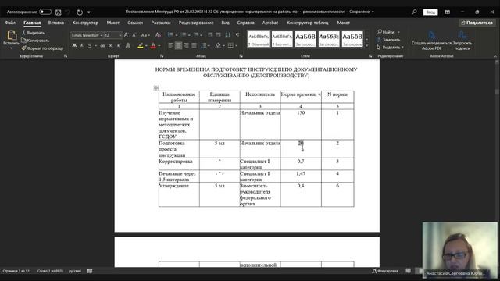500x281 pixels.
Task: Click the clear formatting icon
Action: click(x=158, y=35)
